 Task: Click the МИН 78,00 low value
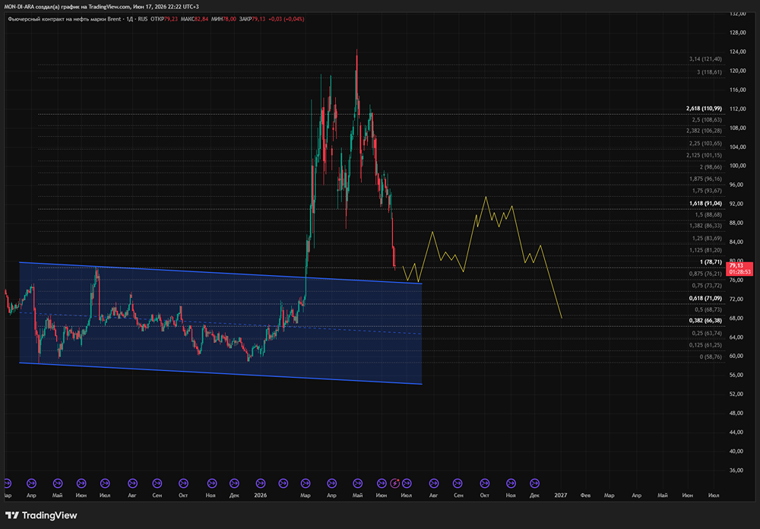click(224, 19)
